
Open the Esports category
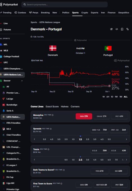tap(94, 13)
